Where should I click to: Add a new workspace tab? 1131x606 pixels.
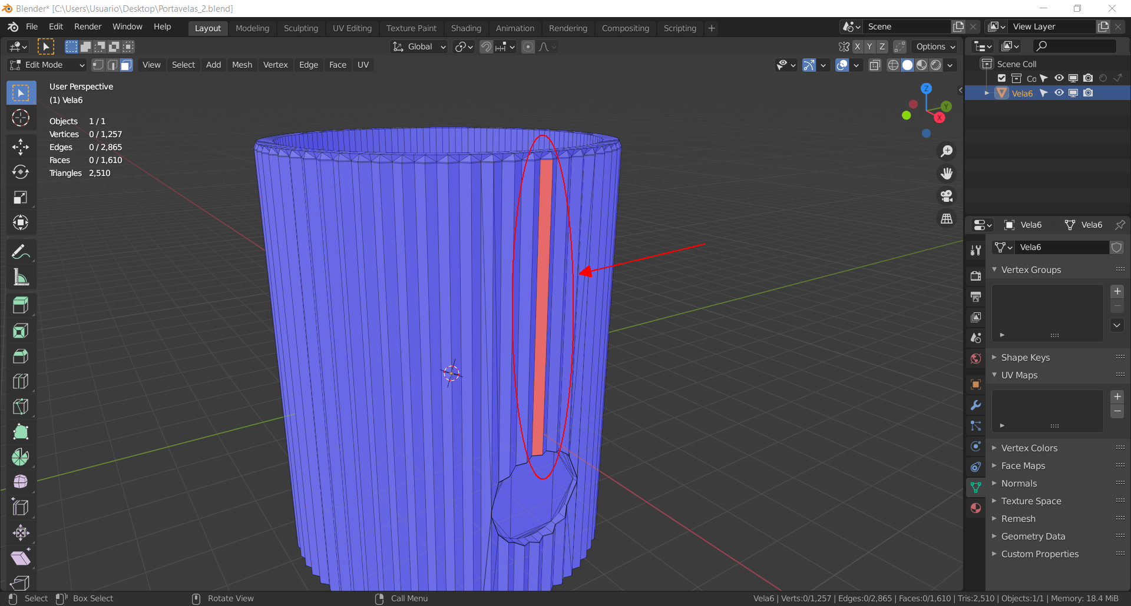(712, 28)
